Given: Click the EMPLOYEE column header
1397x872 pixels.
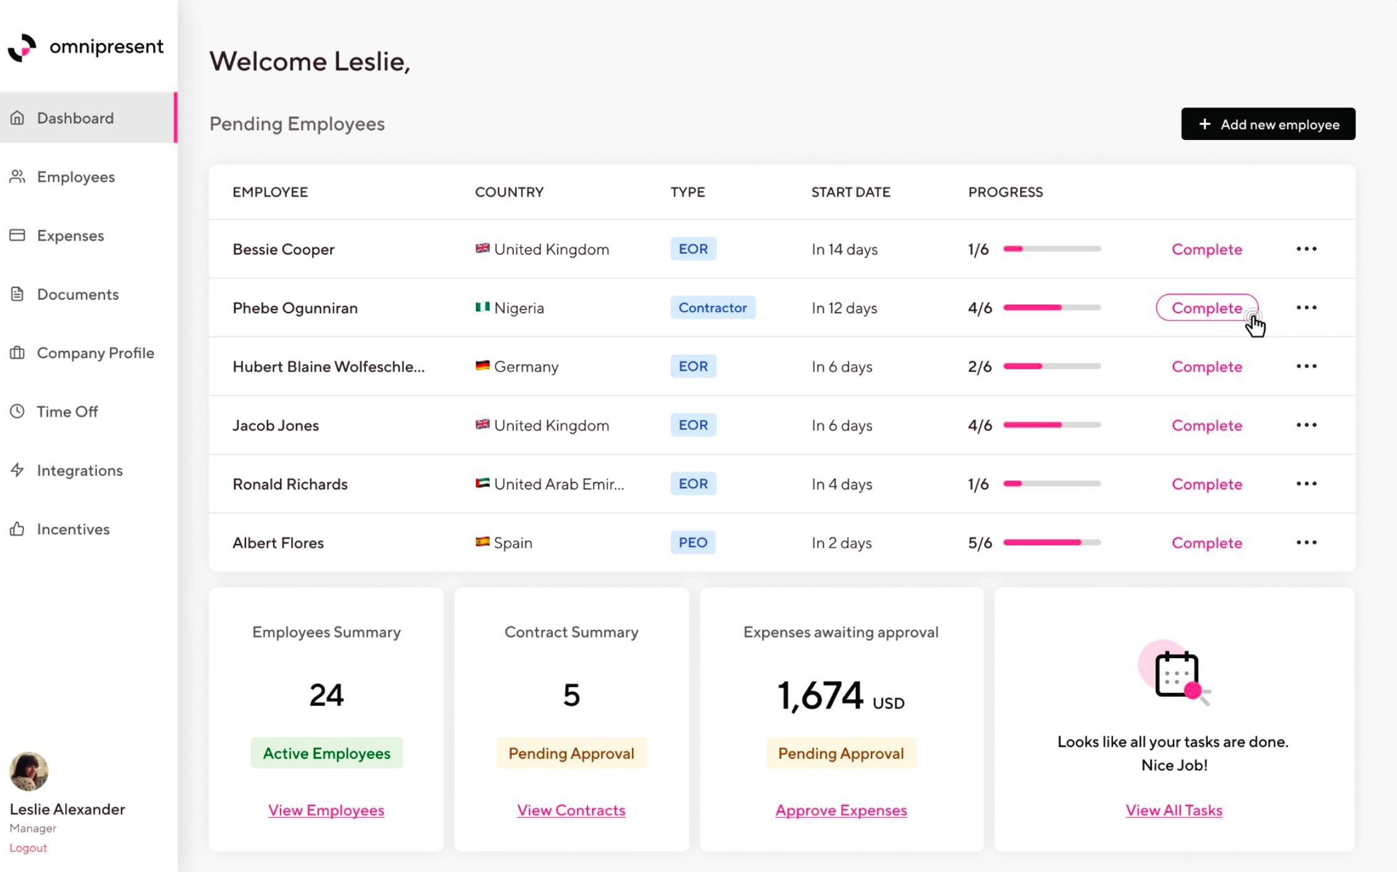Looking at the screenshot, I should pyautogui.click(x=270, y=192).
